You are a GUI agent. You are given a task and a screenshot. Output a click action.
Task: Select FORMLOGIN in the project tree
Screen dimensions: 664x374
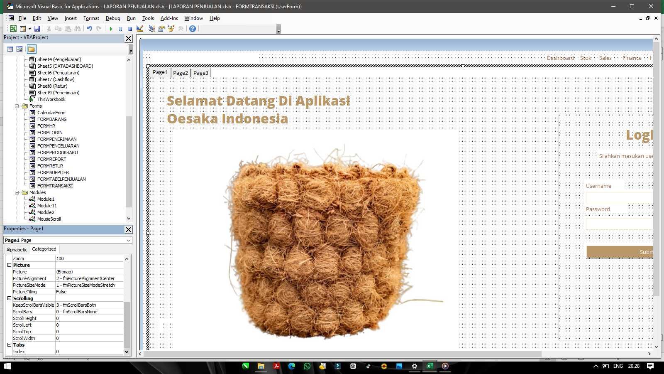(50, 133)
